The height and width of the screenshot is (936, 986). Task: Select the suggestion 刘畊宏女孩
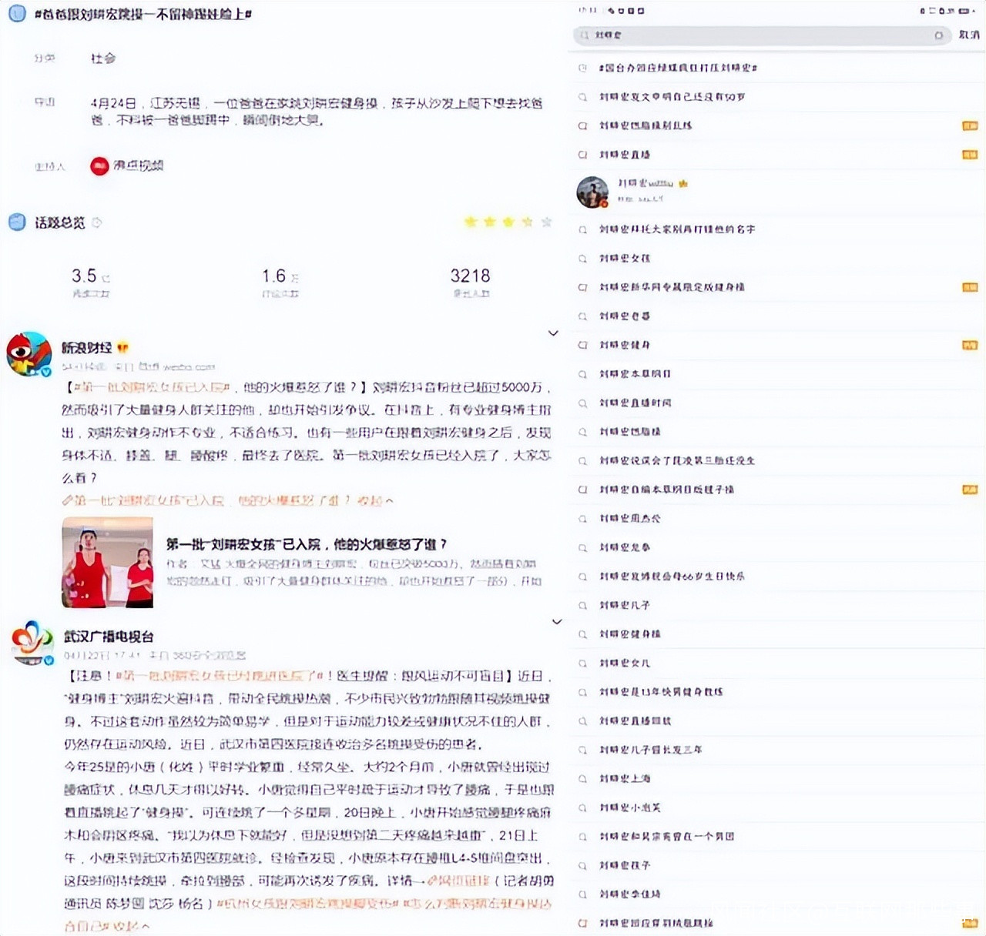(x=625, y=259)
